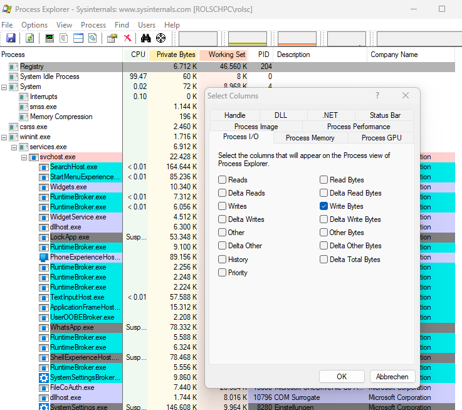Screen dimensions: 462x410
Task: Sort by the Company Name column header
Action: (411, 55)
